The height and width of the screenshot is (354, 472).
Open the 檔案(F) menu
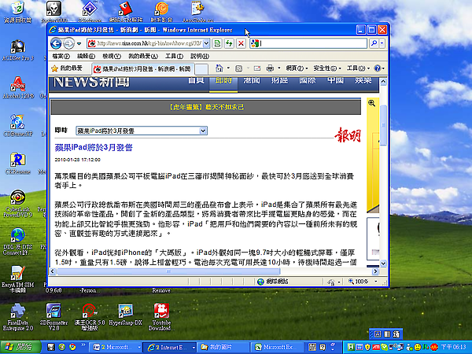(x=61, y=57)
